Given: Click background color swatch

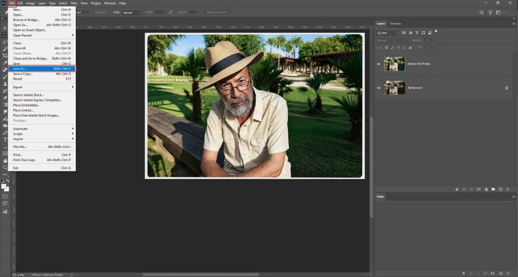Looking at the screenshot, I should pos(7,189).
